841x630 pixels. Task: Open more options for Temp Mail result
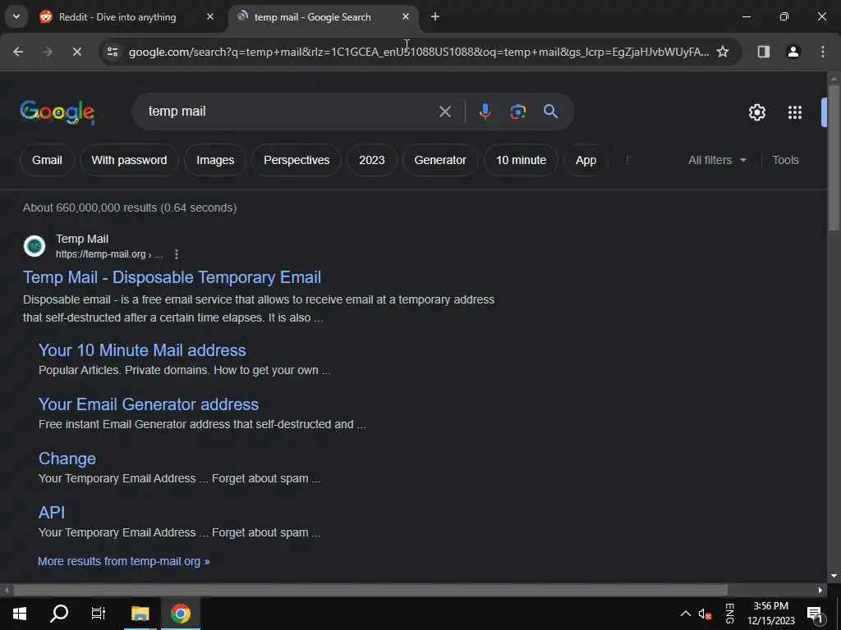point(177,254)
